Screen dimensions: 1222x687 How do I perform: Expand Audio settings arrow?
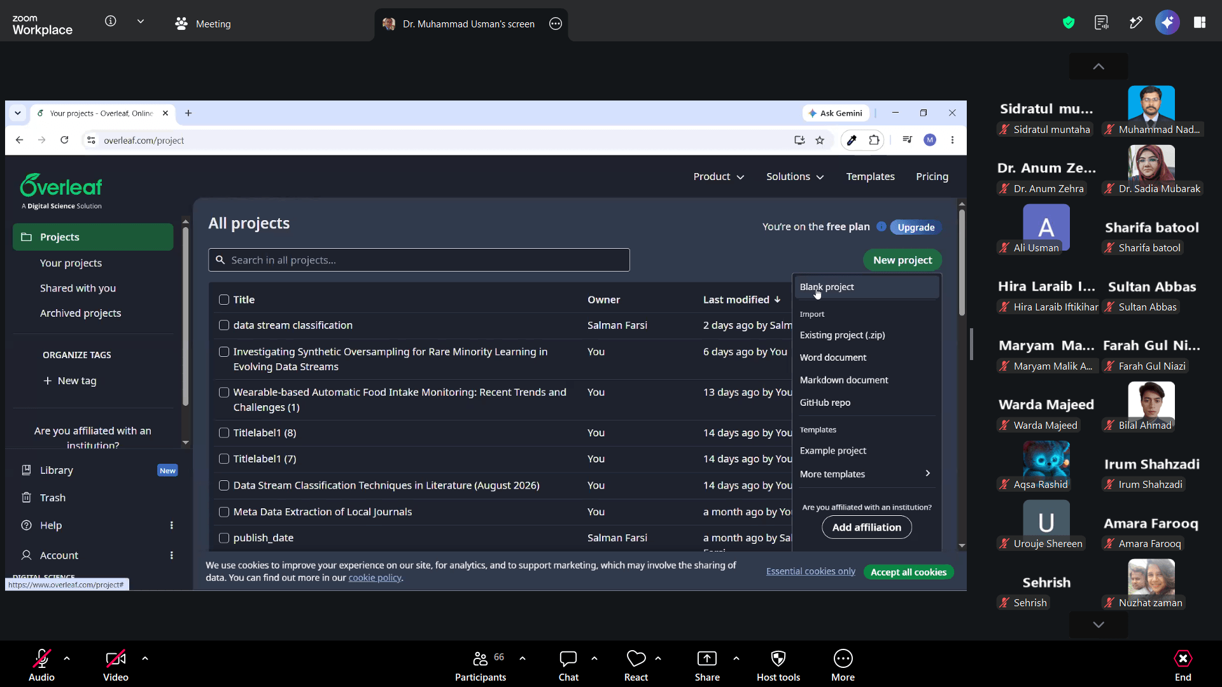click(67, 658)
